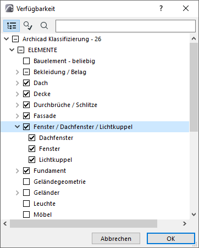The image size is (199, 248).
Task: Check the Möbel checkbox
Action: click(x=26, y=215)
